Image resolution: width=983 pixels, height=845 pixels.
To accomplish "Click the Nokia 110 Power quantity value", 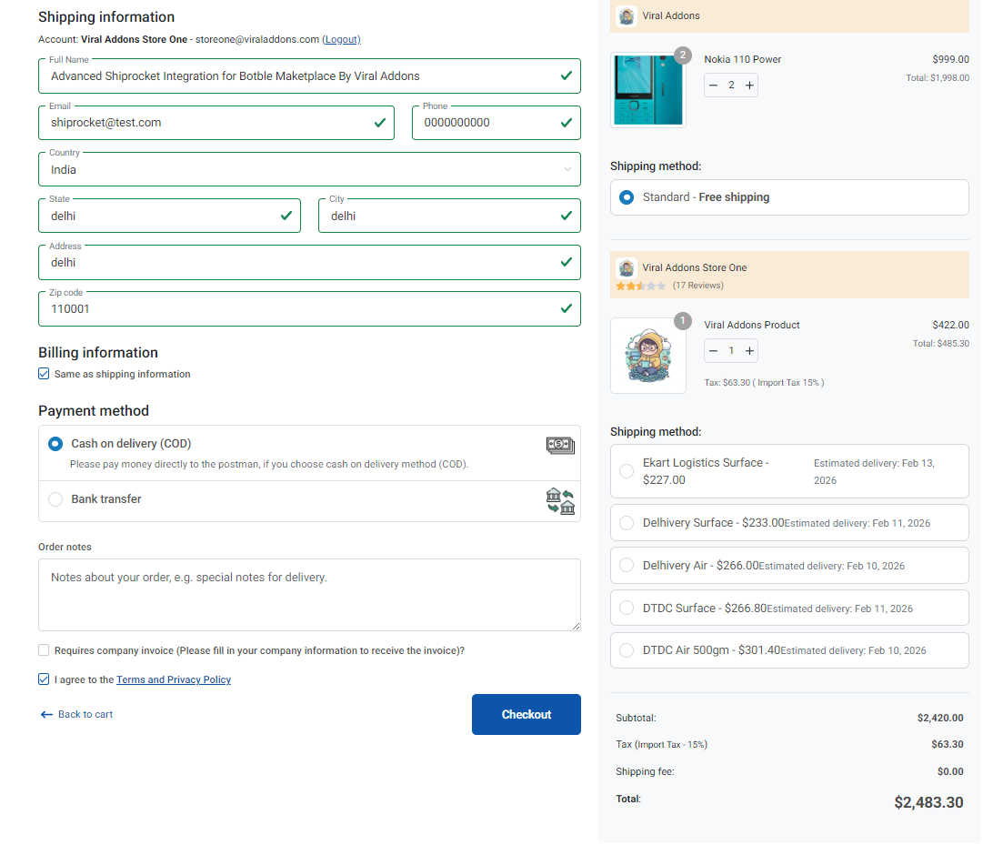I will [x=732, y=86].
